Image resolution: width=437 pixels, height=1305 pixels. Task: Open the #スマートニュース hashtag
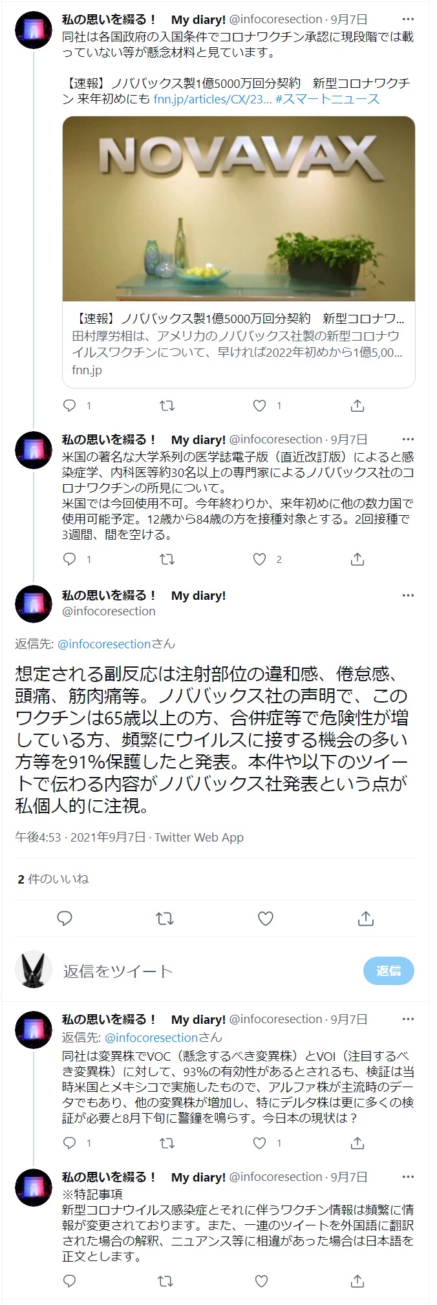[x=327, y=99]
